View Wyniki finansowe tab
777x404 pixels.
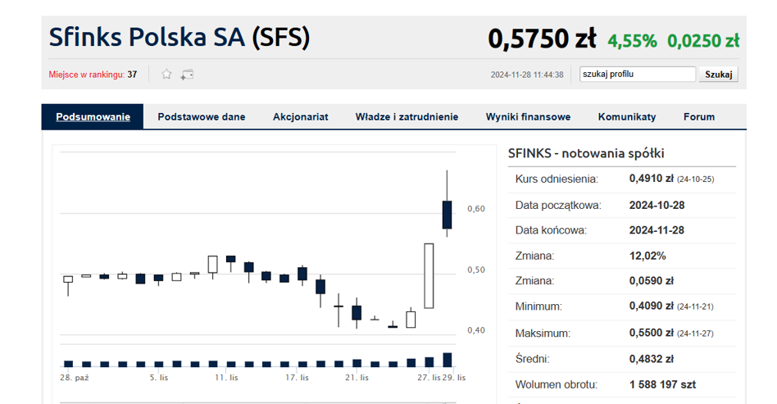528,117
